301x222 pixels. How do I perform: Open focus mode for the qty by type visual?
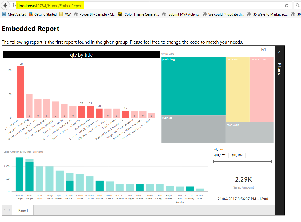[263, 49]
